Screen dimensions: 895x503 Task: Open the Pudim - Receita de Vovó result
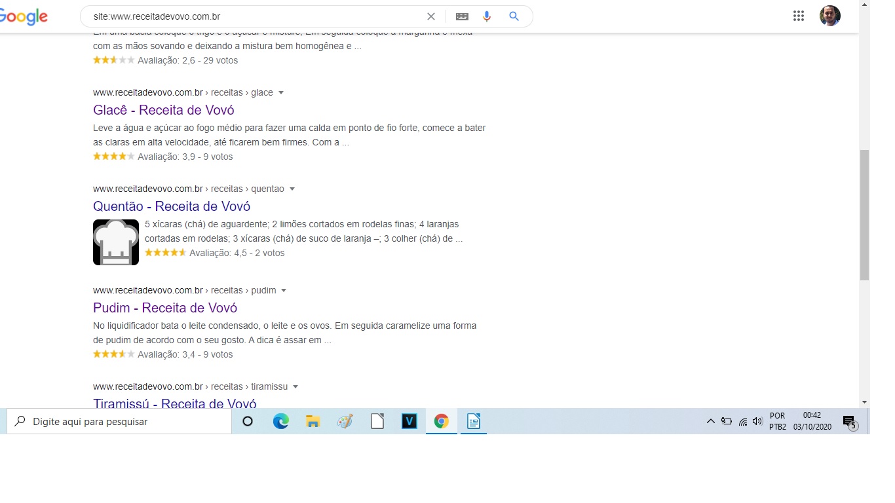[x=165, y=308]
